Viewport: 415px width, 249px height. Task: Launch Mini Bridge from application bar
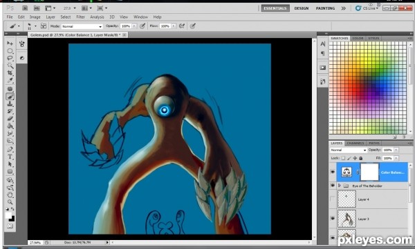click(x=37, y=8)
